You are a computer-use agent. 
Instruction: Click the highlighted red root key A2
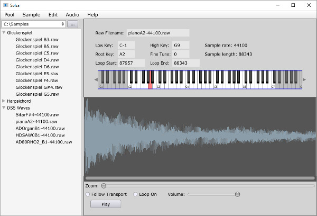coord(150,86)
